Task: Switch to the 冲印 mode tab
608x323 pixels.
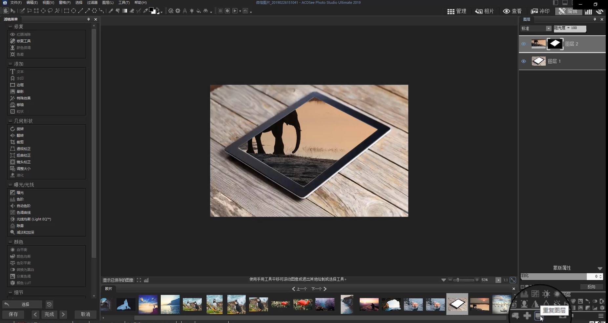Action: [540, 11]
